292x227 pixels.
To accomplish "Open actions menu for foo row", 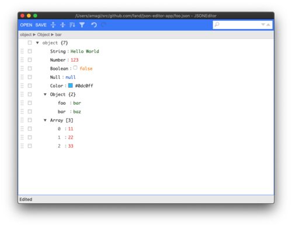I will pos(30,103).
